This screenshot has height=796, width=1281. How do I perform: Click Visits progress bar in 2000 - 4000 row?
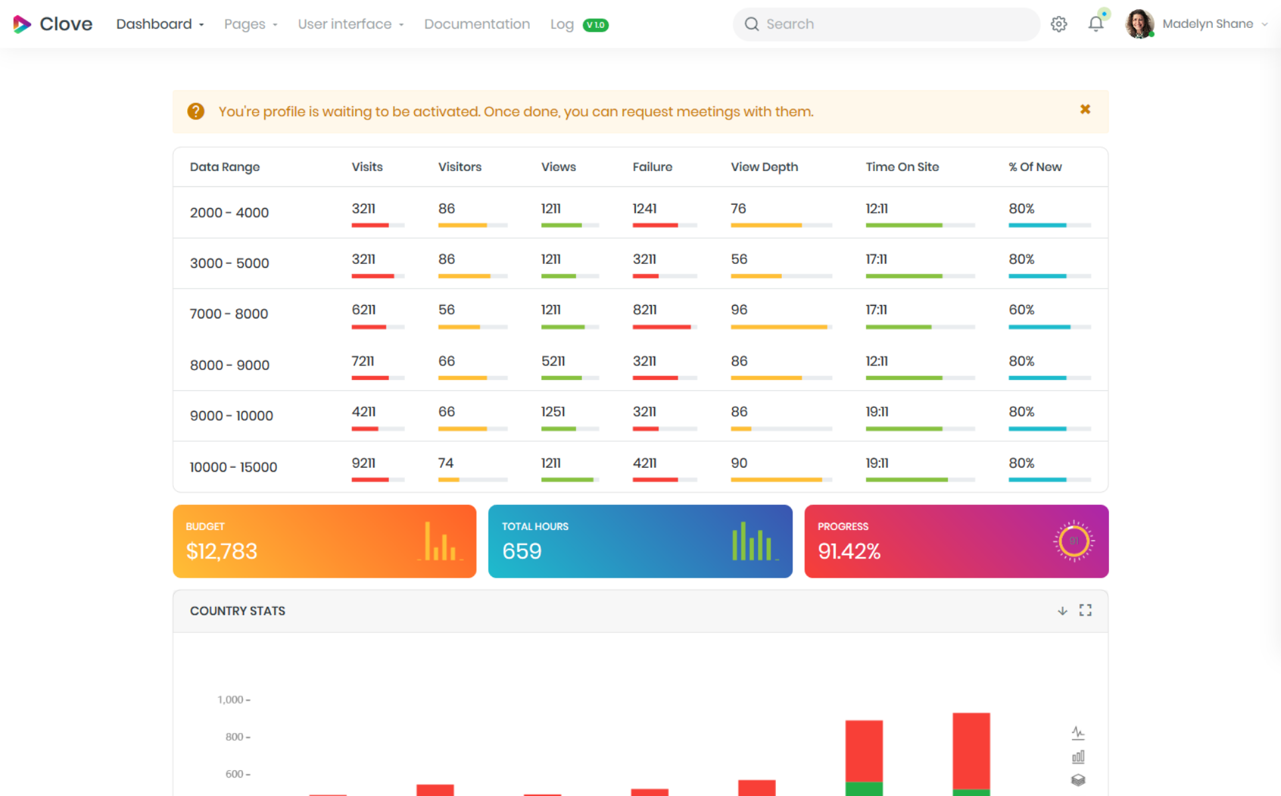point(378,226)
